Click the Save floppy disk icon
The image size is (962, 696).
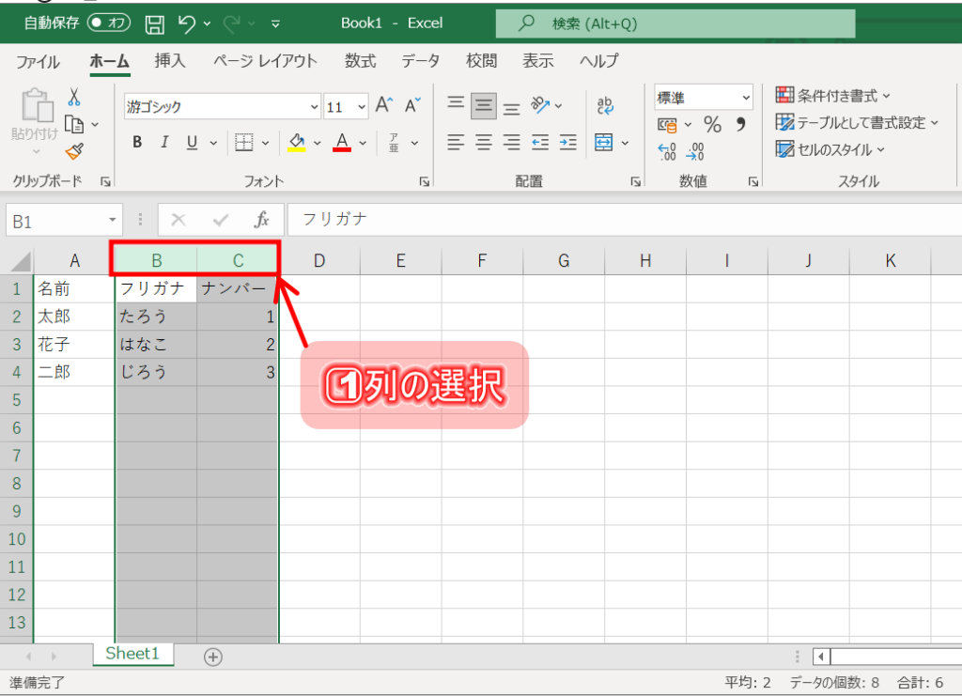coord(156,23)
